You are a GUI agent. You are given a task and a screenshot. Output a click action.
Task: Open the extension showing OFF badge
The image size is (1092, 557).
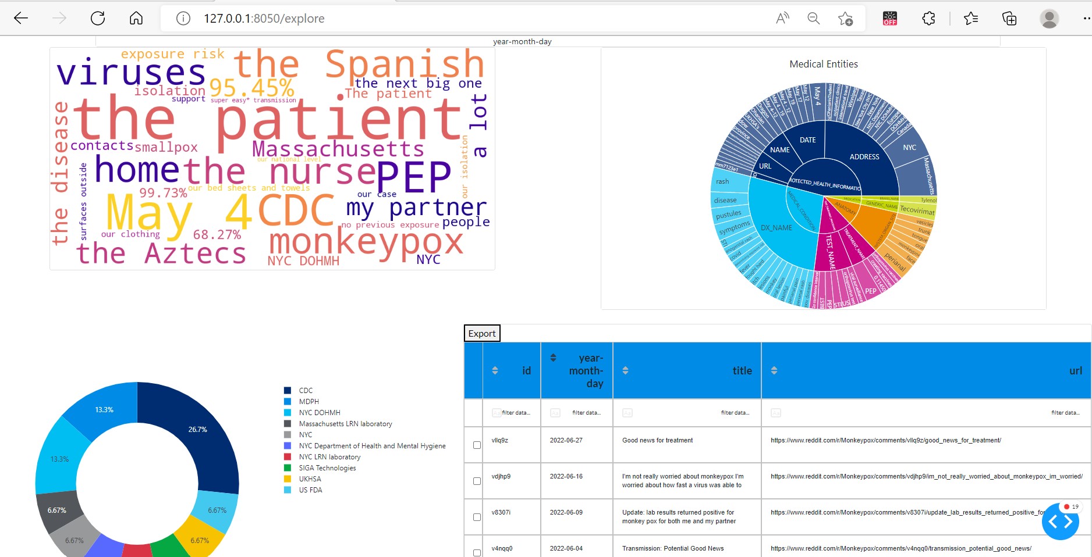(x=890, y=19)
